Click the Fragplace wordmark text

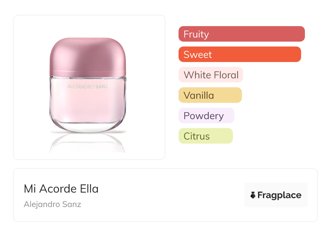point(279,195)
